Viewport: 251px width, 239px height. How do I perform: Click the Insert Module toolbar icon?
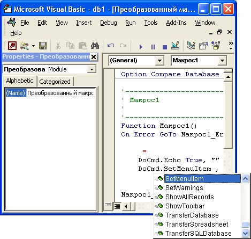click(25, 46)
